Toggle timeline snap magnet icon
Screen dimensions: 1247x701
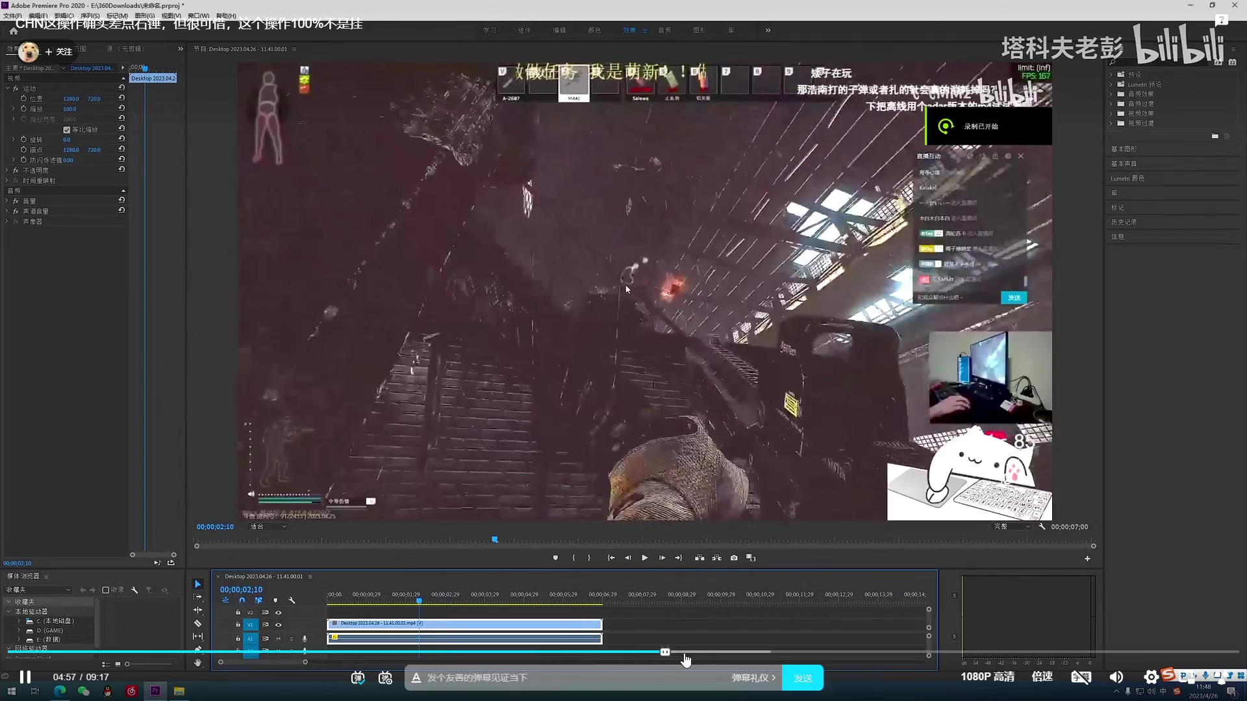(242, 600)
